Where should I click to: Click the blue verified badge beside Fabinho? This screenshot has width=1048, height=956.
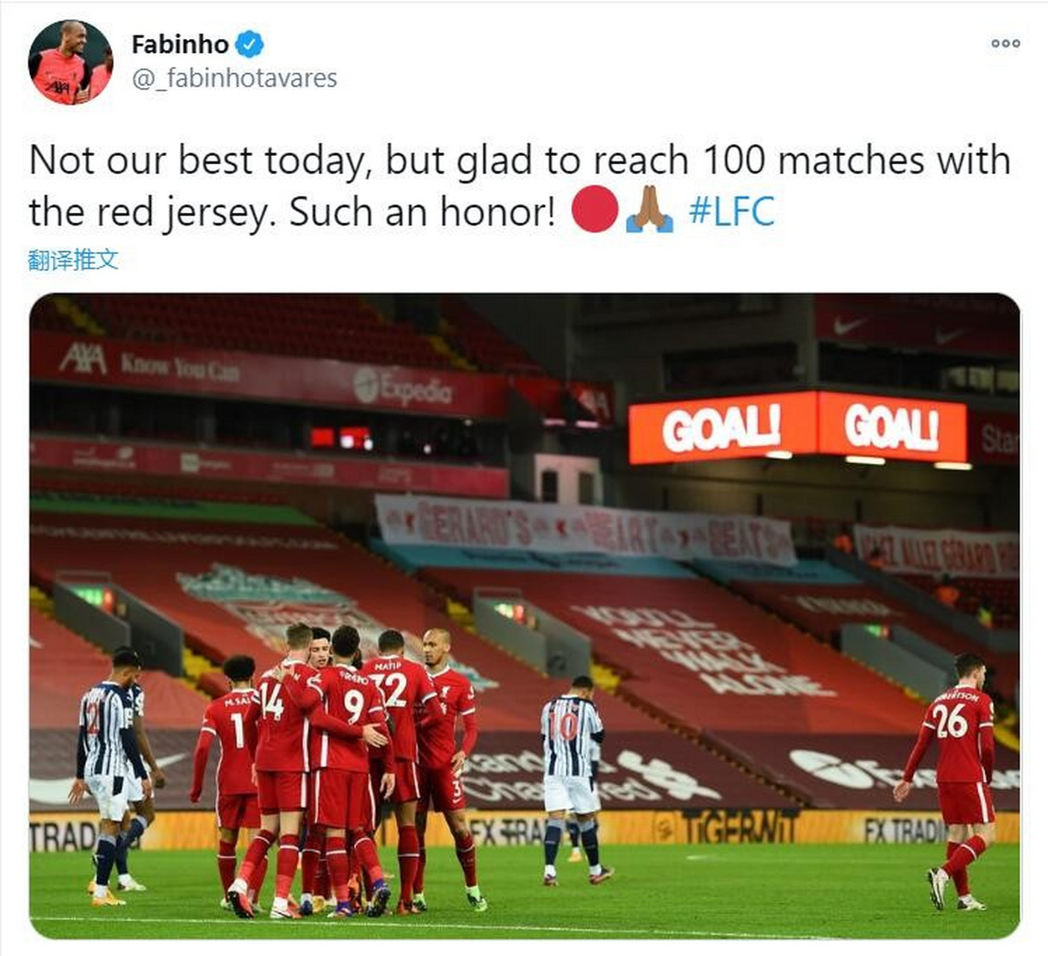[x=249, y=44]
